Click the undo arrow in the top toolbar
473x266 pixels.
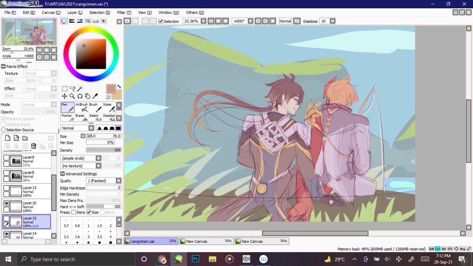127,21
